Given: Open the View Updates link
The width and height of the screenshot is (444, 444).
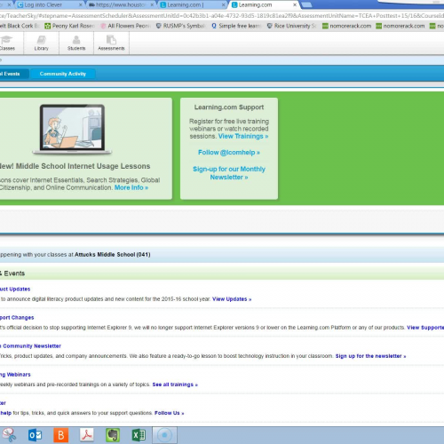Looking at the screenshot, I should 232,299.
